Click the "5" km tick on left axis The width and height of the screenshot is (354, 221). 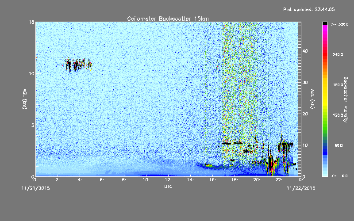click(x=33, y=125)
